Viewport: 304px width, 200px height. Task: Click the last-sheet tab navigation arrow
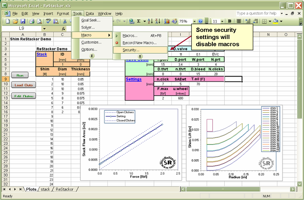pyautogui.click(x=21, y=189)
